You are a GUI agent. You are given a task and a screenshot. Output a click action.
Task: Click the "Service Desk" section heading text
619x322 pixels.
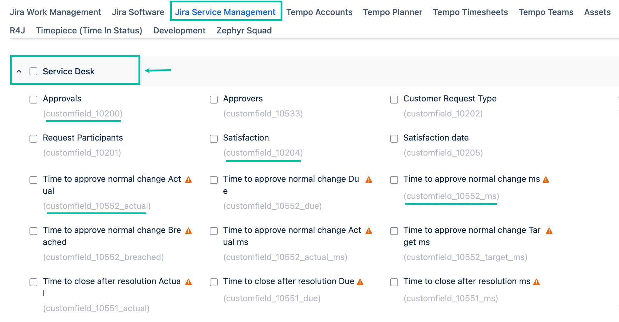[69, 71]
